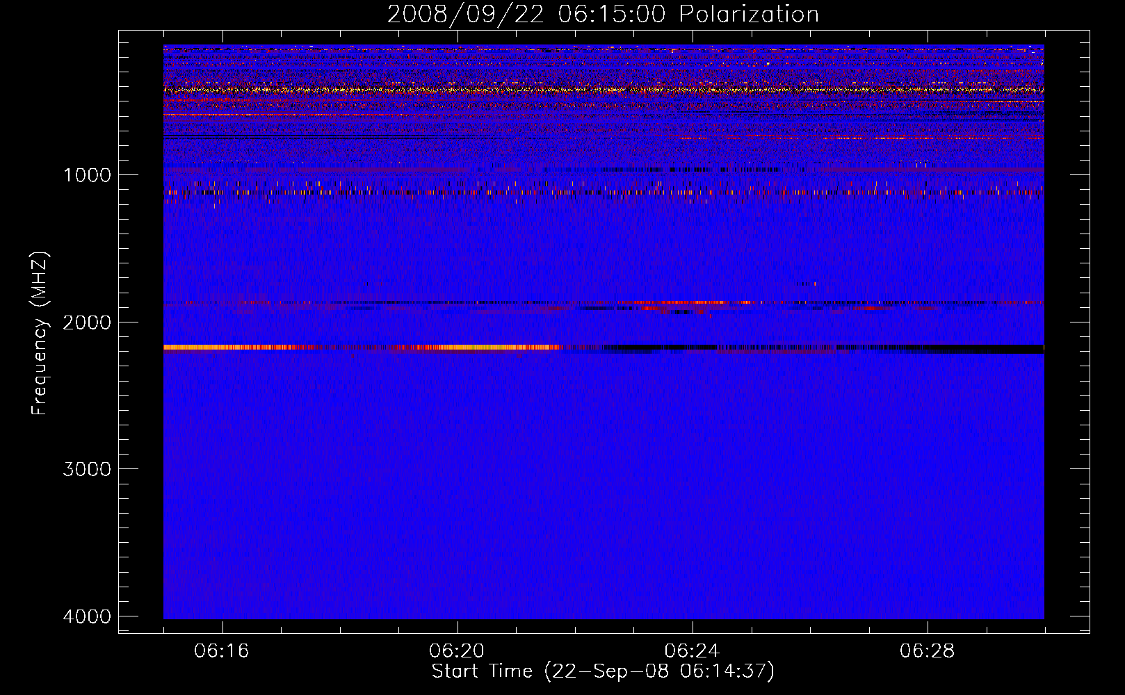Click the "Frequency (MHZ)" y-axis label
1125x695 pixels.
tap(40, 334)
